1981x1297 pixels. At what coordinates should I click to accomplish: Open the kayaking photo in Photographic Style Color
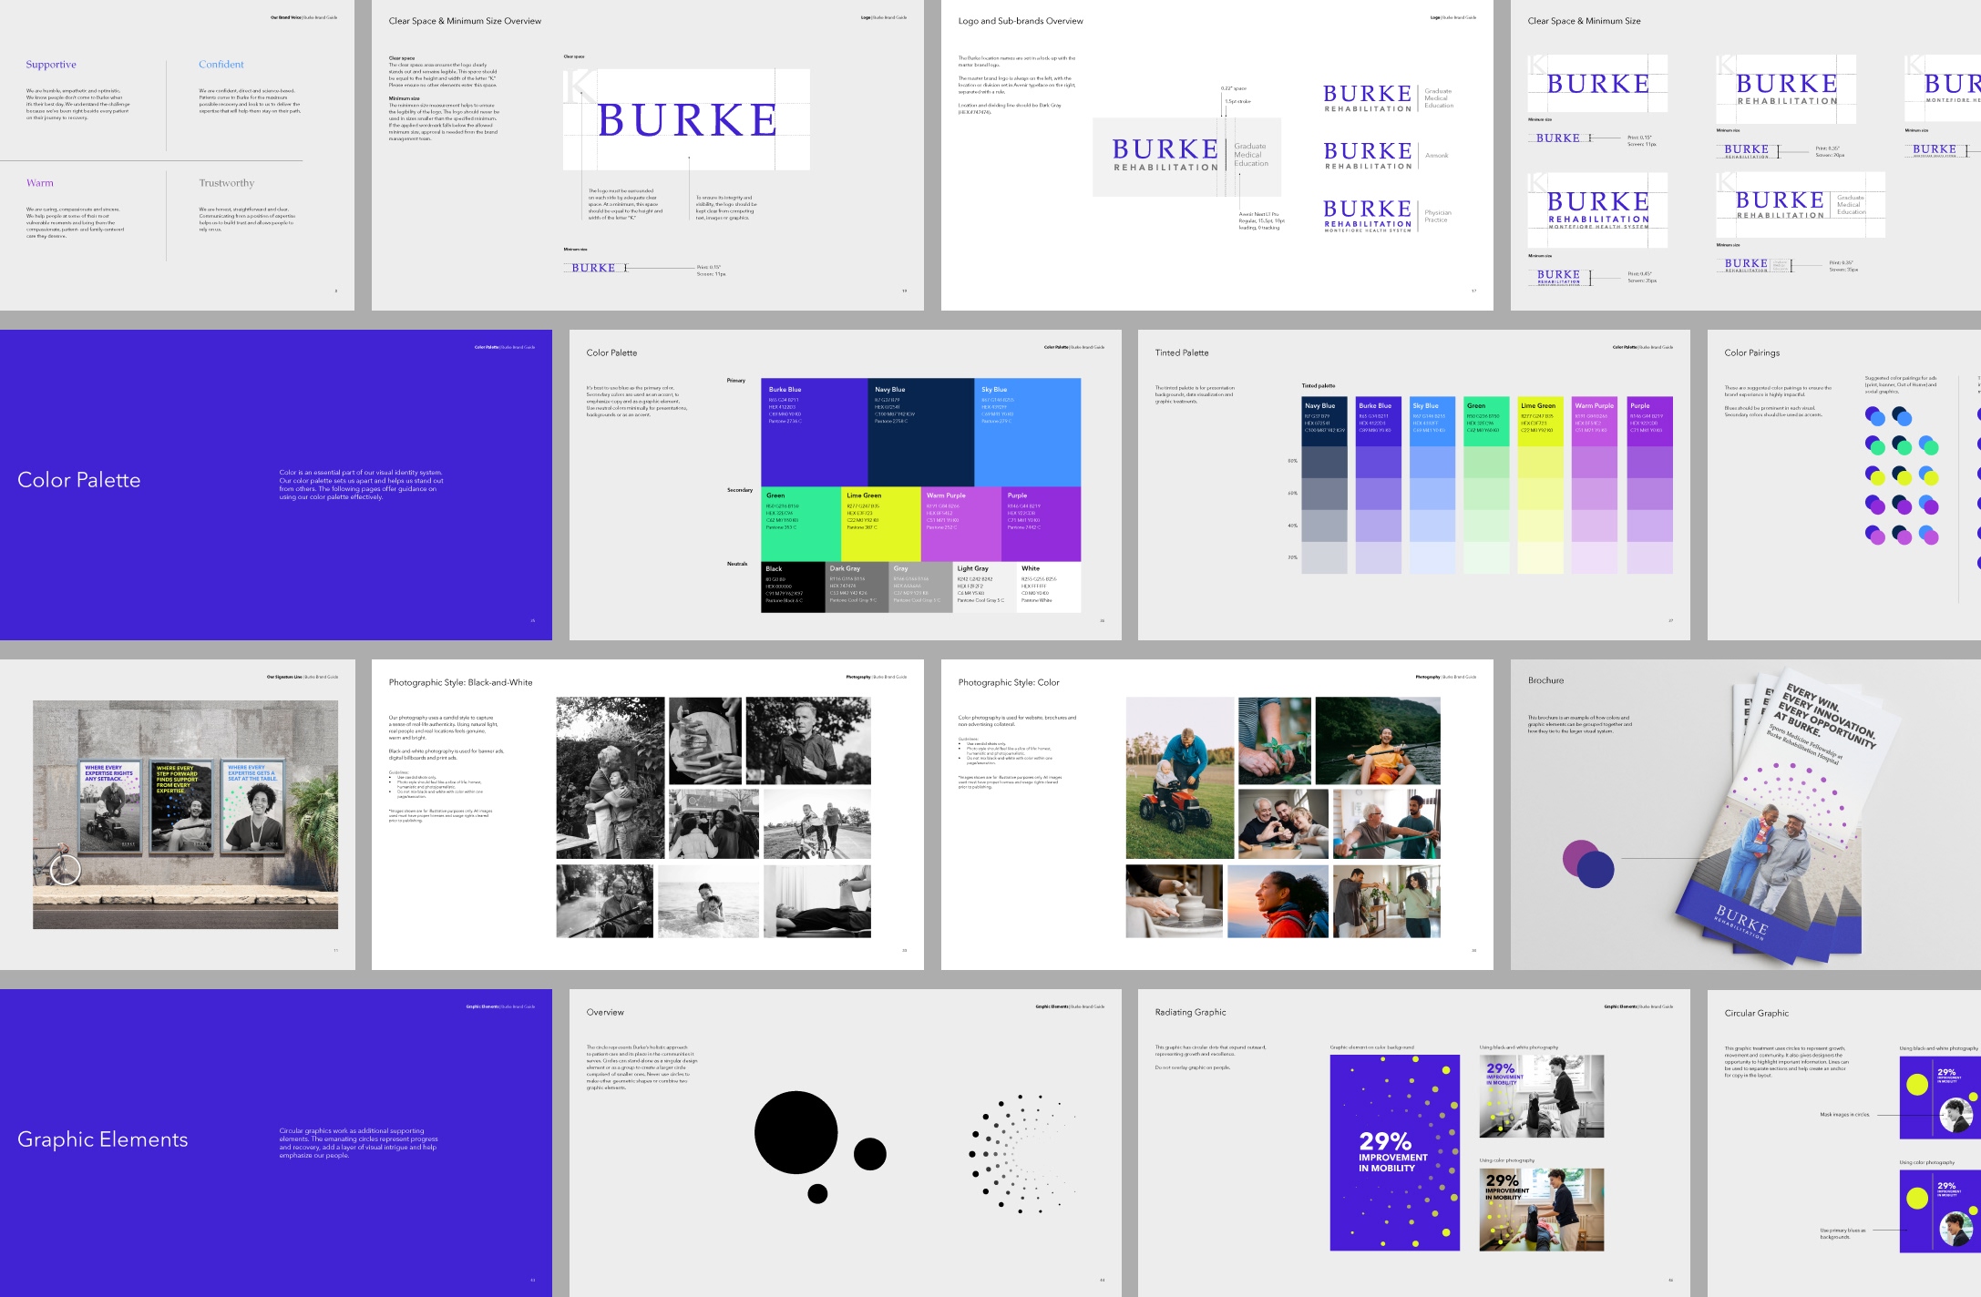1377,740
